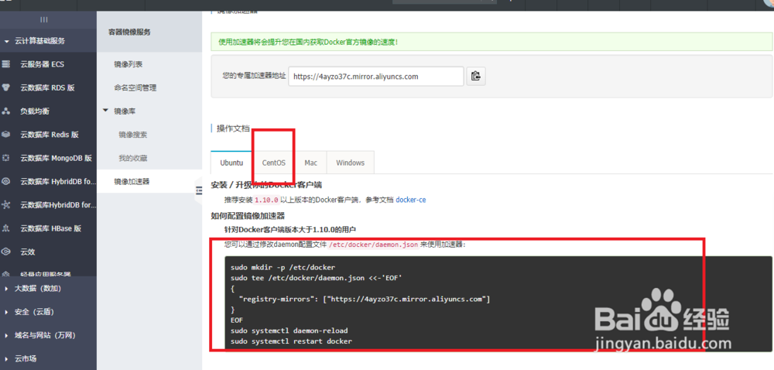Switch to the Ubuntu tab

point(231,163)
